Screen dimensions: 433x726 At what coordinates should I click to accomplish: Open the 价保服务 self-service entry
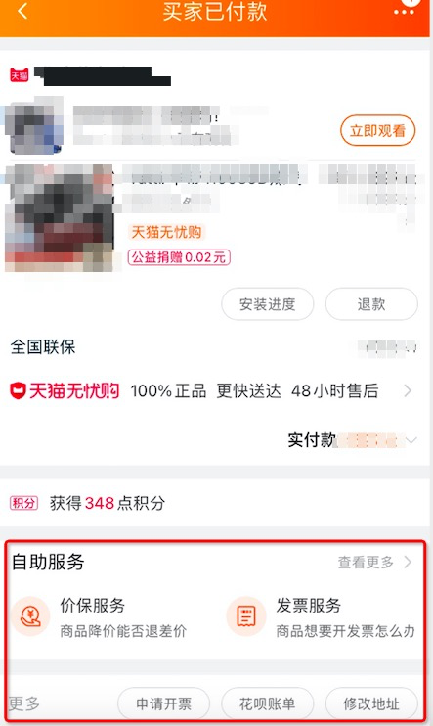pos(100,616)
